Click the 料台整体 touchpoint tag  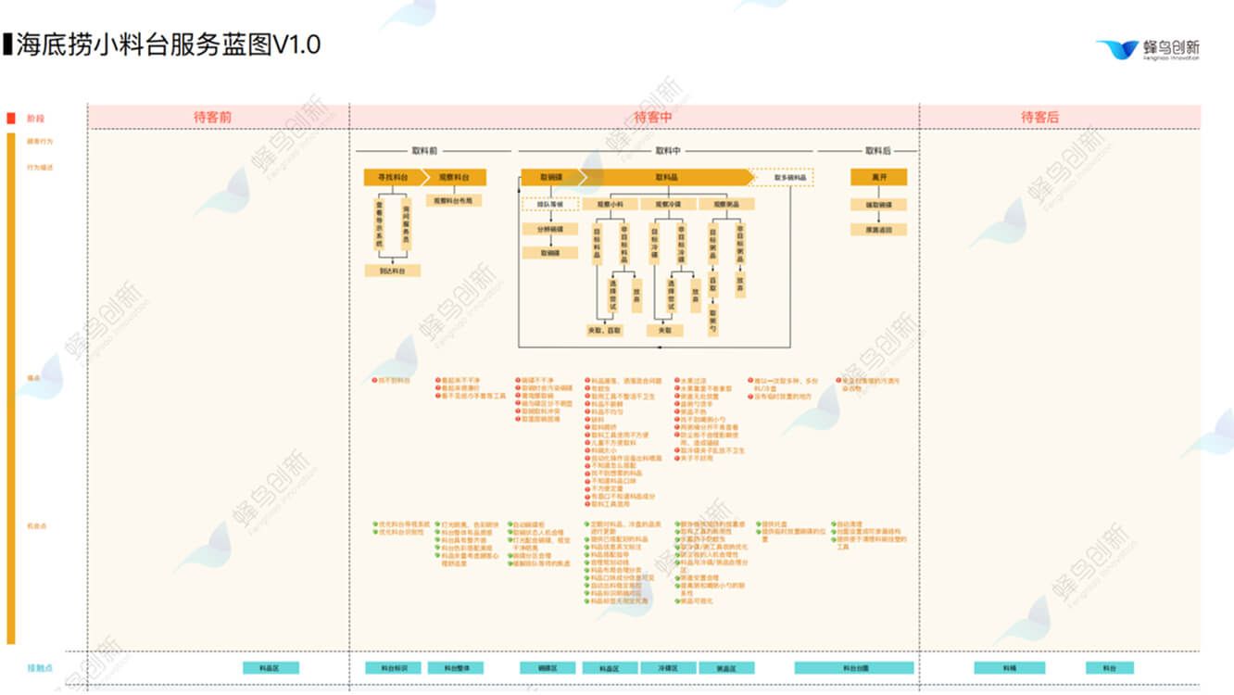(461, 667)
